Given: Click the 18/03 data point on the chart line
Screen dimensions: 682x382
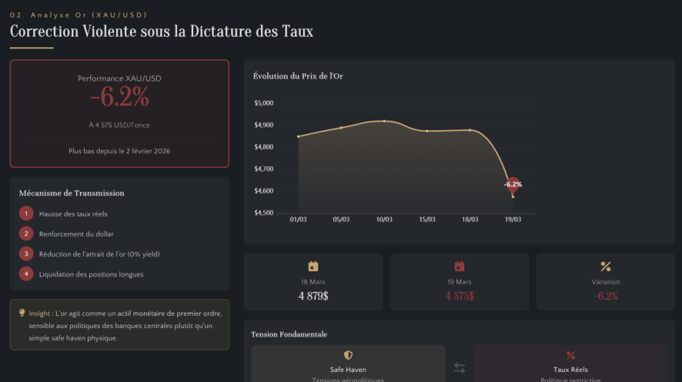Looking at the screenshot, I should click(x=470, y=130).
